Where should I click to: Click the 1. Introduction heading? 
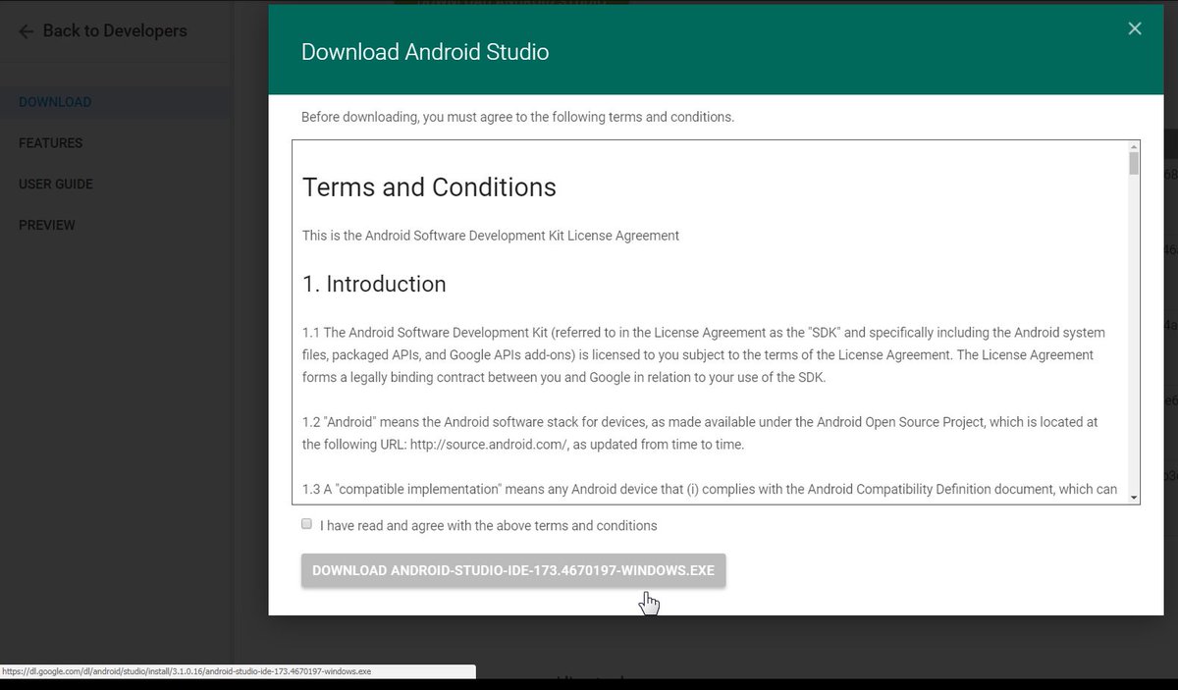coord(374,285)
